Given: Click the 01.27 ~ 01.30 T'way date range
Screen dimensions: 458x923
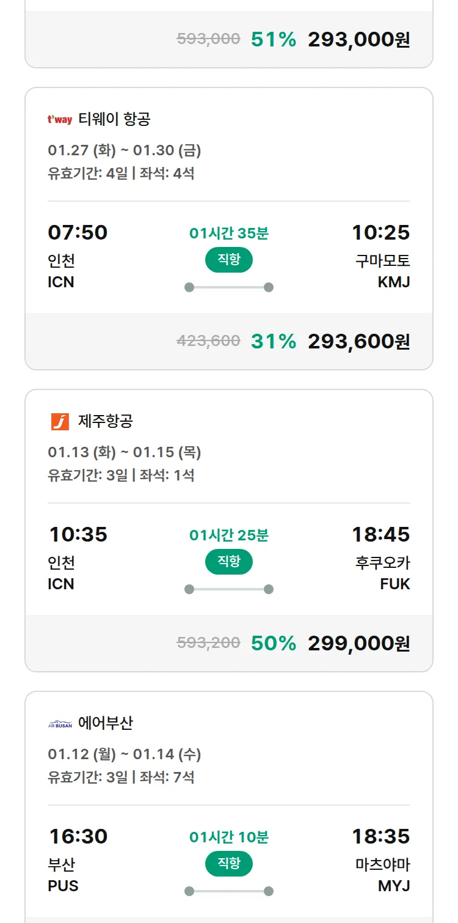Looking at the screenshot, I should [125, 150].
